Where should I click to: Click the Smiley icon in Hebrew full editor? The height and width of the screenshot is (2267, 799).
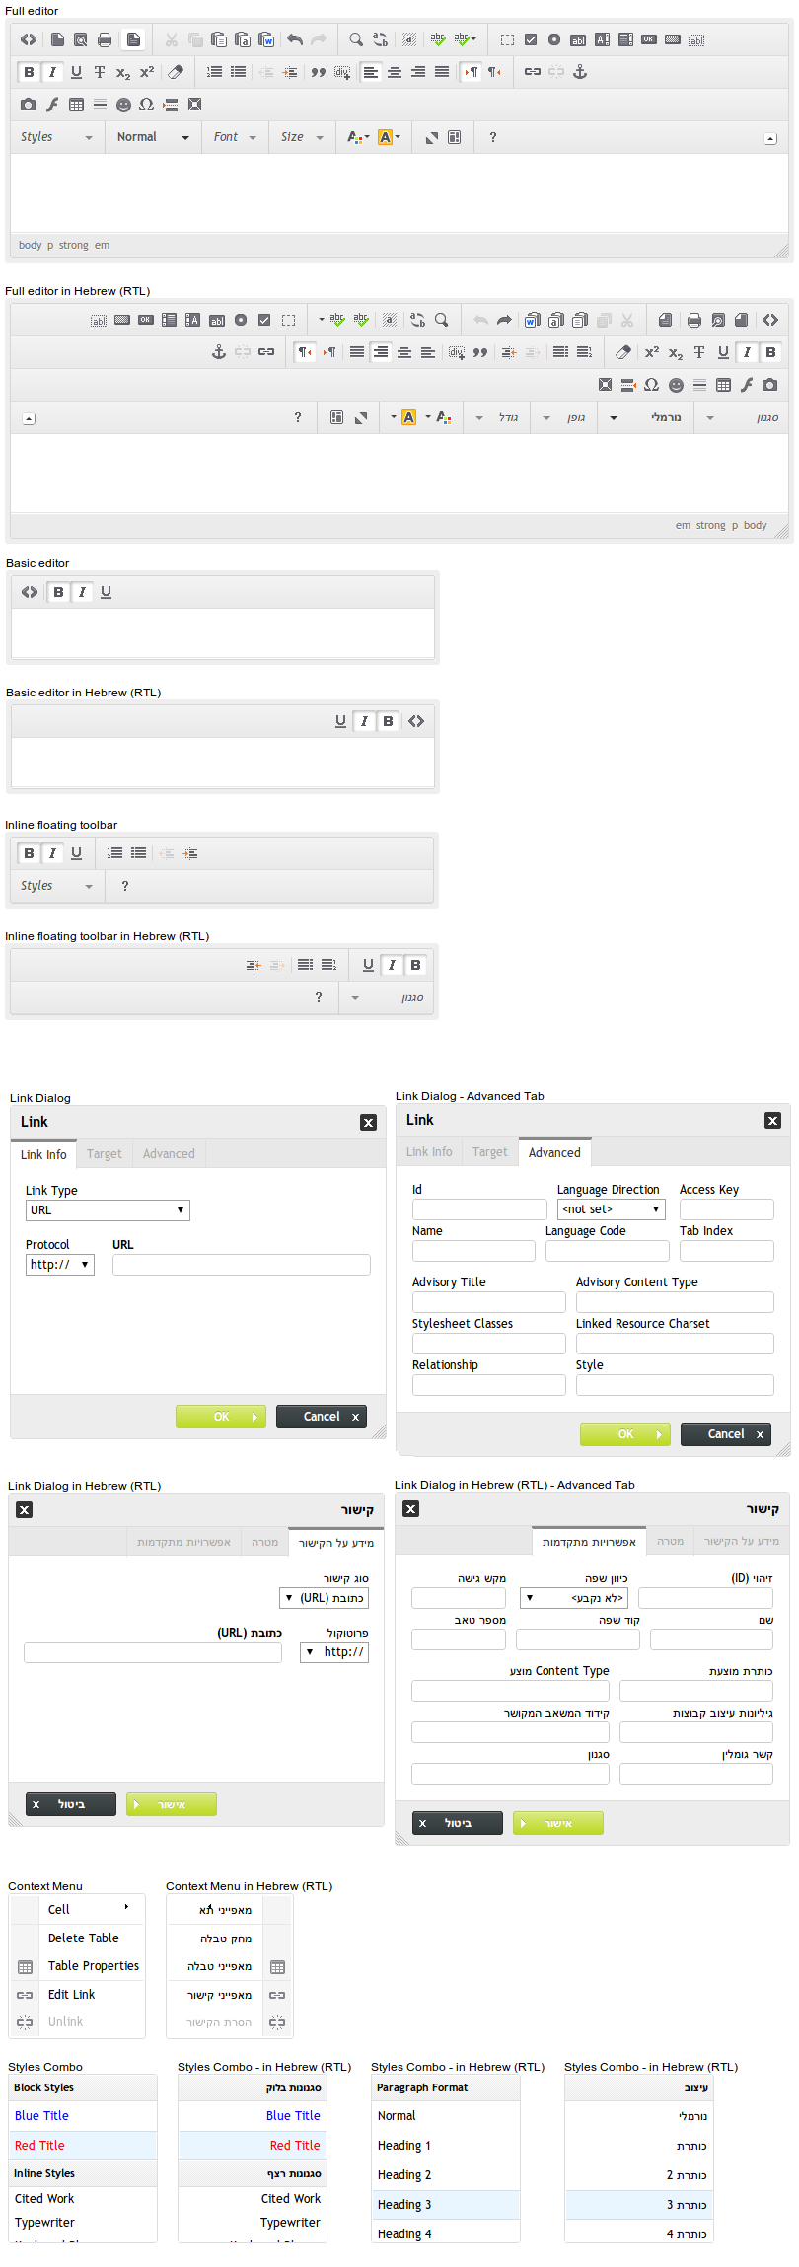coord(676,385)
